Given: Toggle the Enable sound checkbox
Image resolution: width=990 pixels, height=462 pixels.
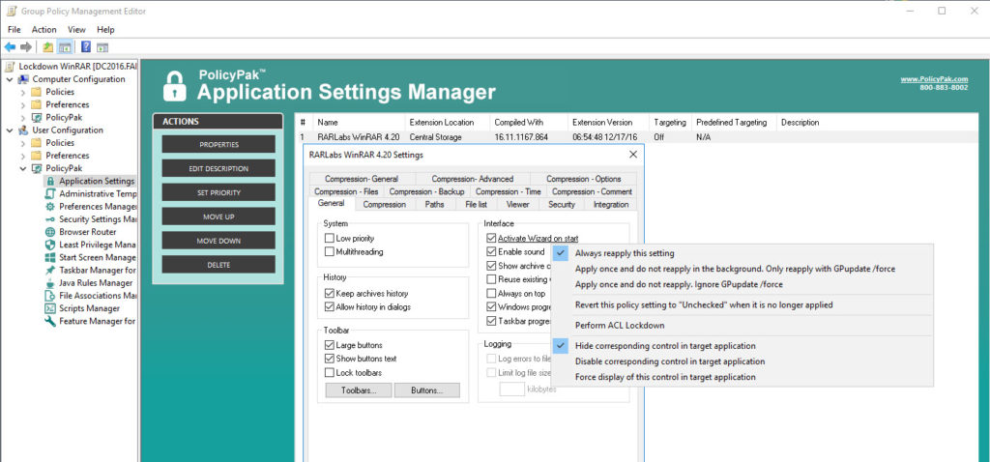Looking at the screenshot, I should coord(491,252).
